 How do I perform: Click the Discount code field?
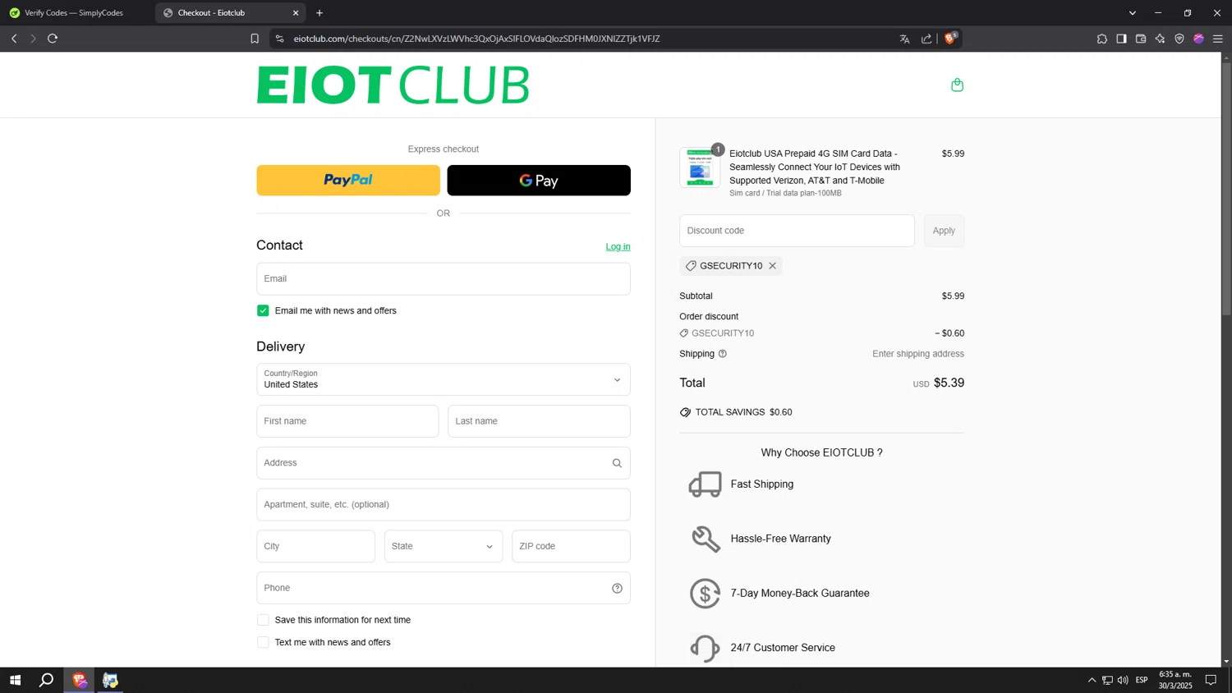797,231
